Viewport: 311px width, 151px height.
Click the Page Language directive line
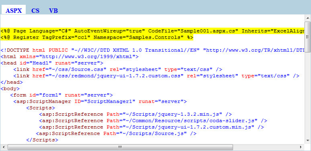point(152,31)
